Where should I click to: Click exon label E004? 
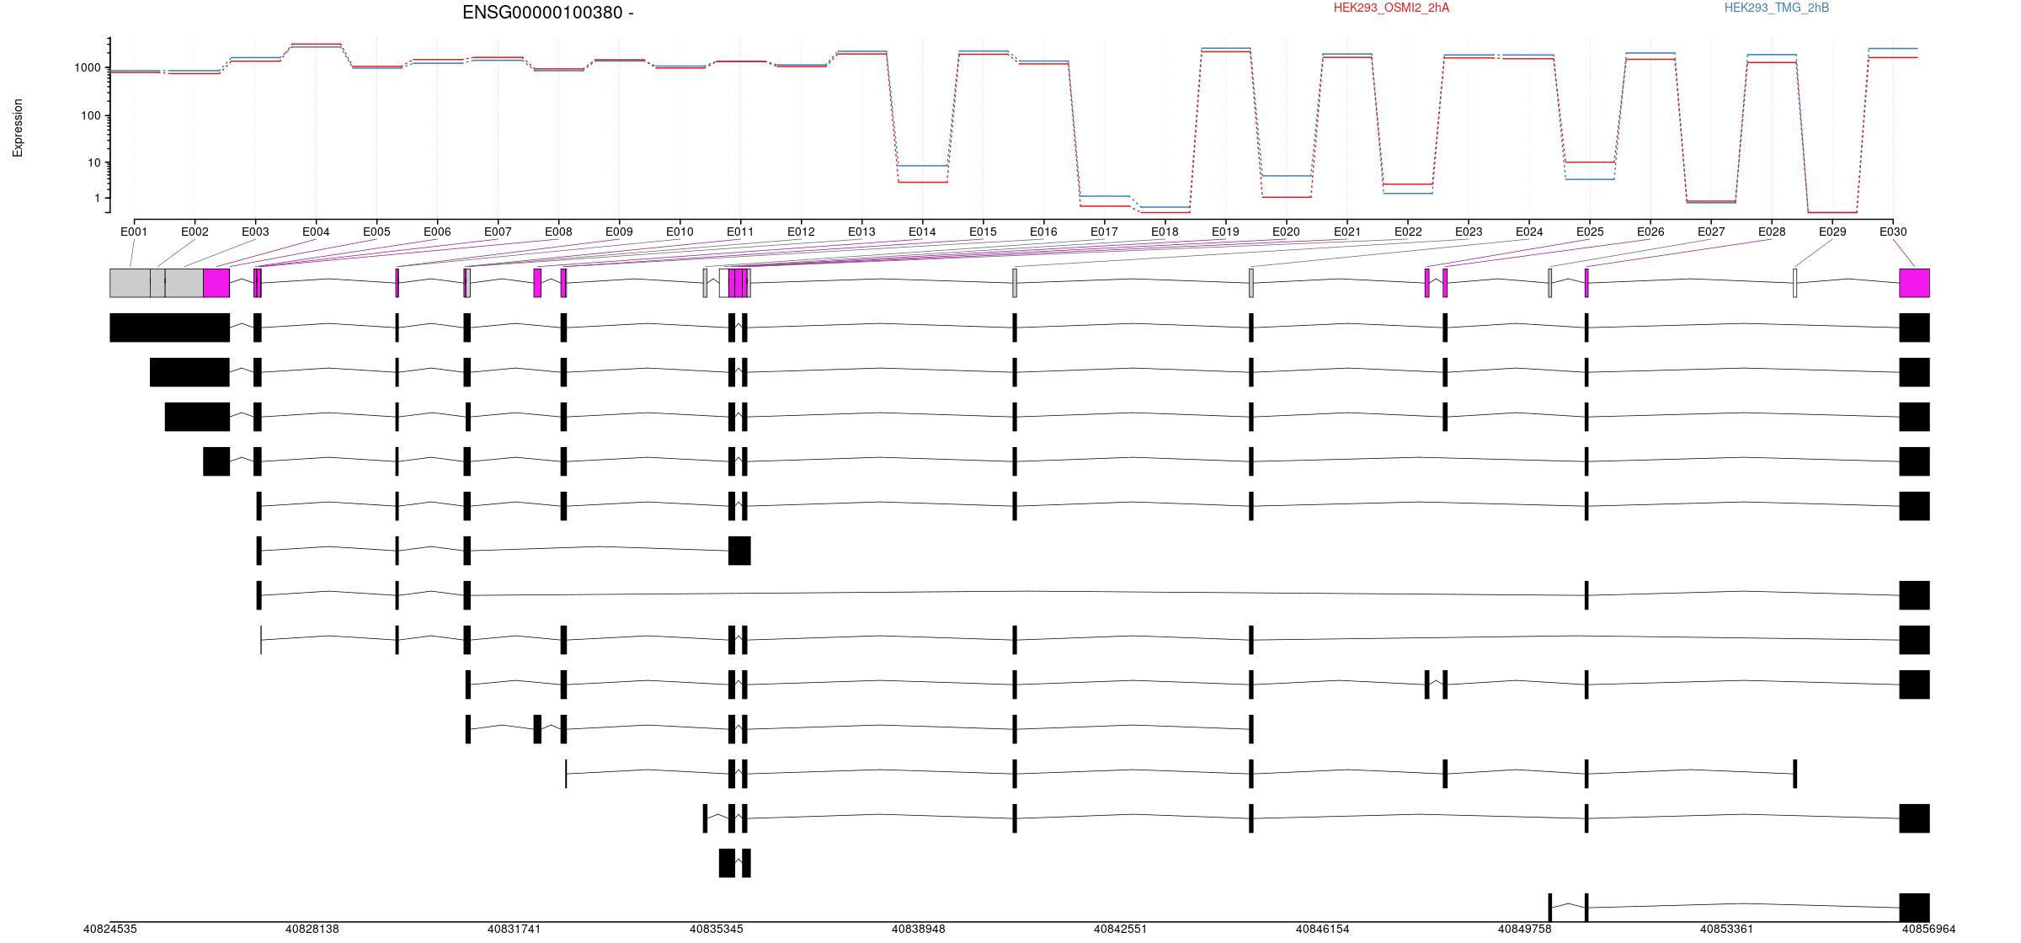[316, 232]
